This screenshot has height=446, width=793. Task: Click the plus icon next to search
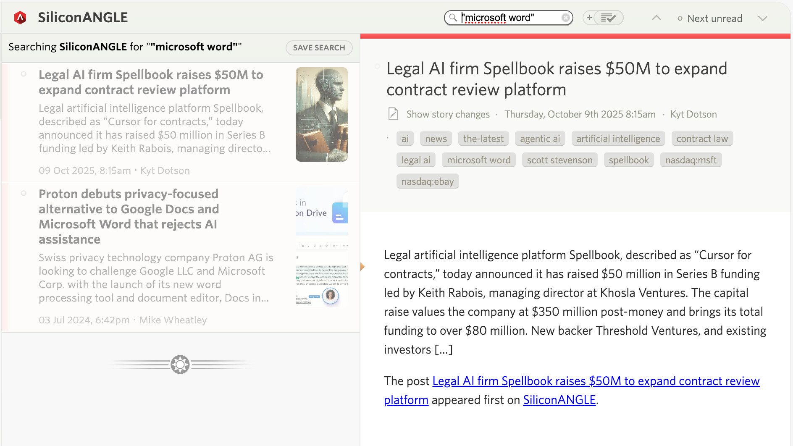click(x=589, y=18)
